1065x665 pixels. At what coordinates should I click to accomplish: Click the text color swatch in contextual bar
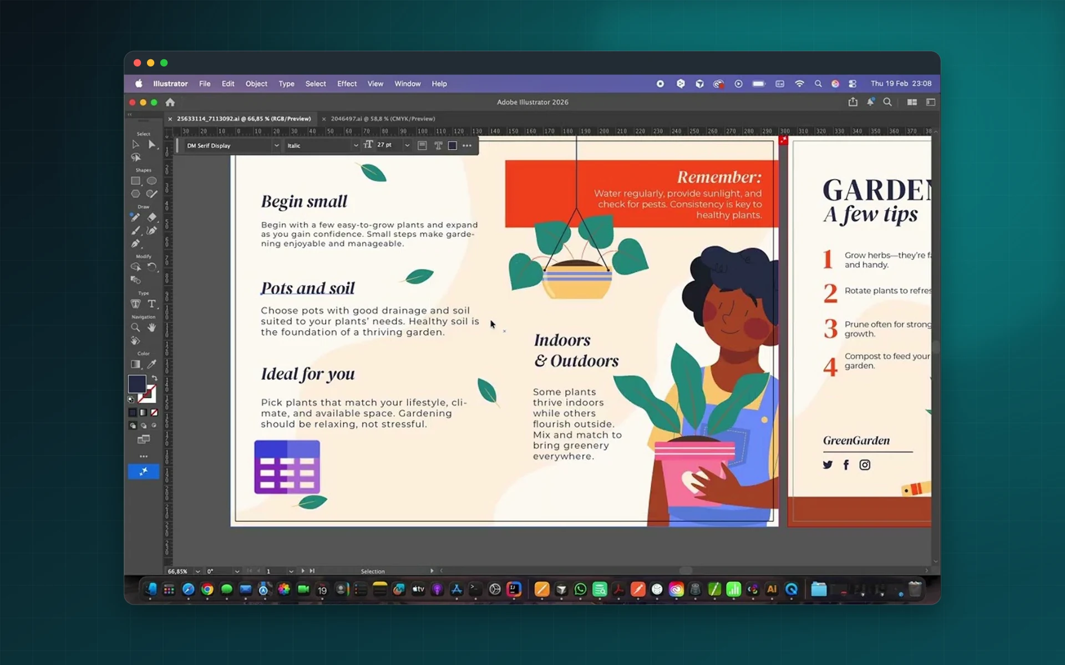(453, 146)
